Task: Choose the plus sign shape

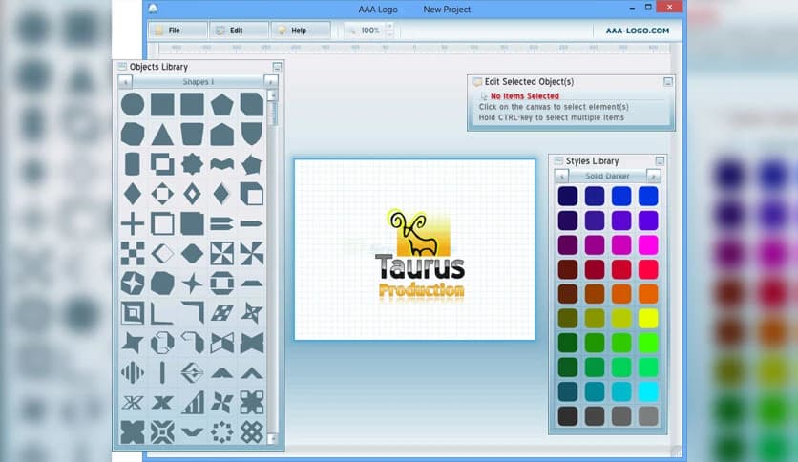Action: pyautogui.click(x=133, y=224)
